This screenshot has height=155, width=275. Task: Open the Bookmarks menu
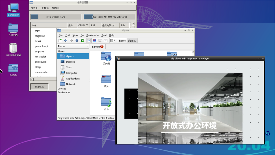tap(92, 35)
